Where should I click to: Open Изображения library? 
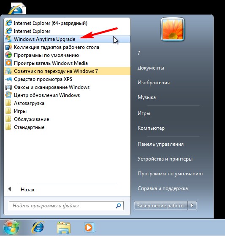point(154,83)
